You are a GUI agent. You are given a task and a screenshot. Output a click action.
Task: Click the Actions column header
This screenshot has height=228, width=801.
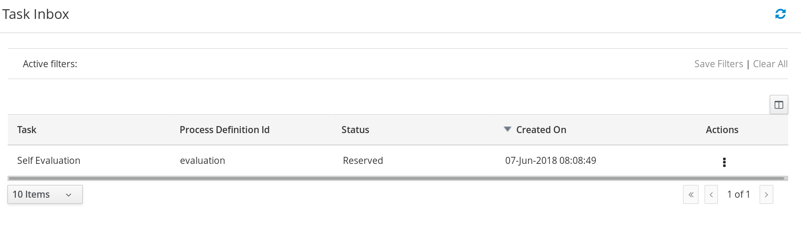[722, 130]
